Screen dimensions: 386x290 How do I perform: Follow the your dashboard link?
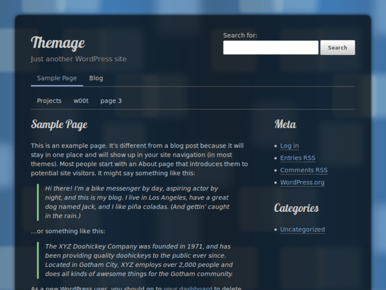pos(188,288)
